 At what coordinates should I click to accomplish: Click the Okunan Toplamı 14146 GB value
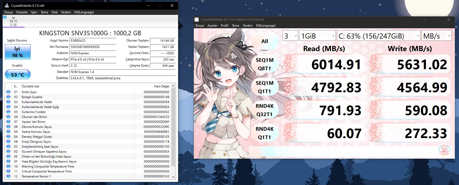click(163, 41)
